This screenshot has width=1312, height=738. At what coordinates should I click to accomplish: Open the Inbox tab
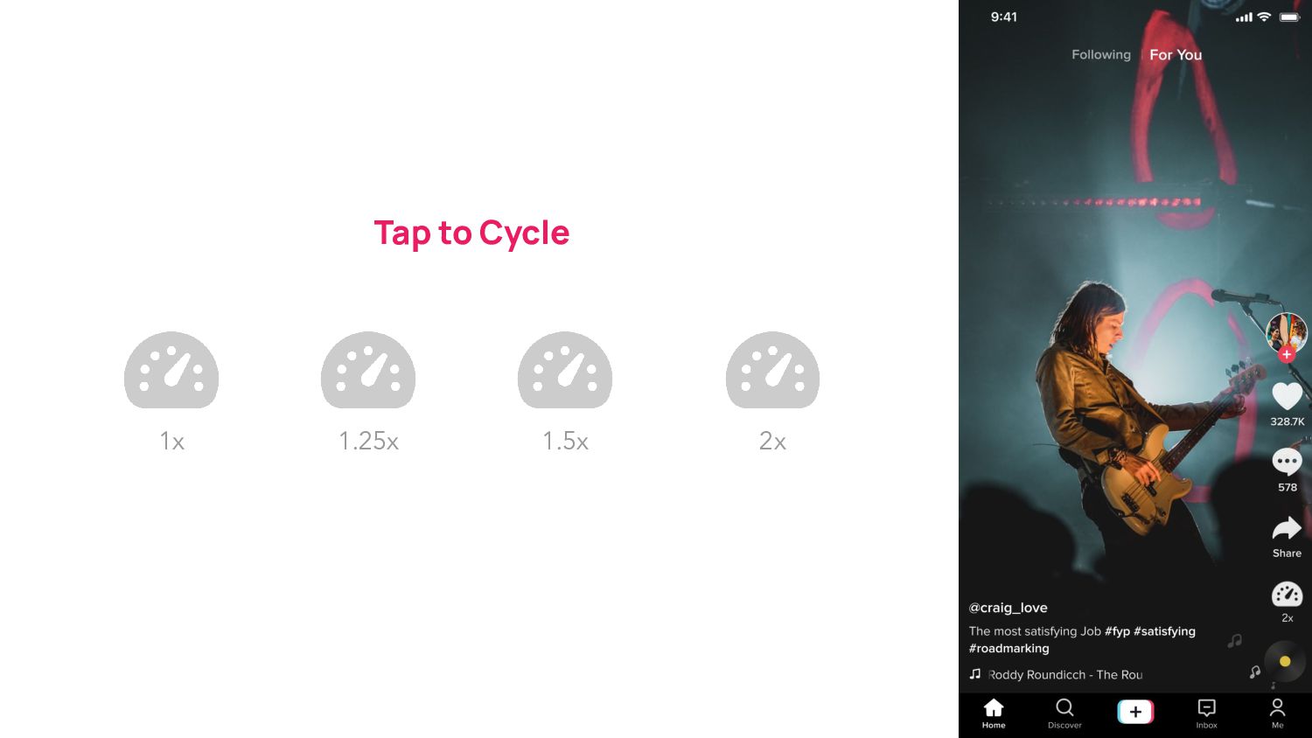point(1206,714)
